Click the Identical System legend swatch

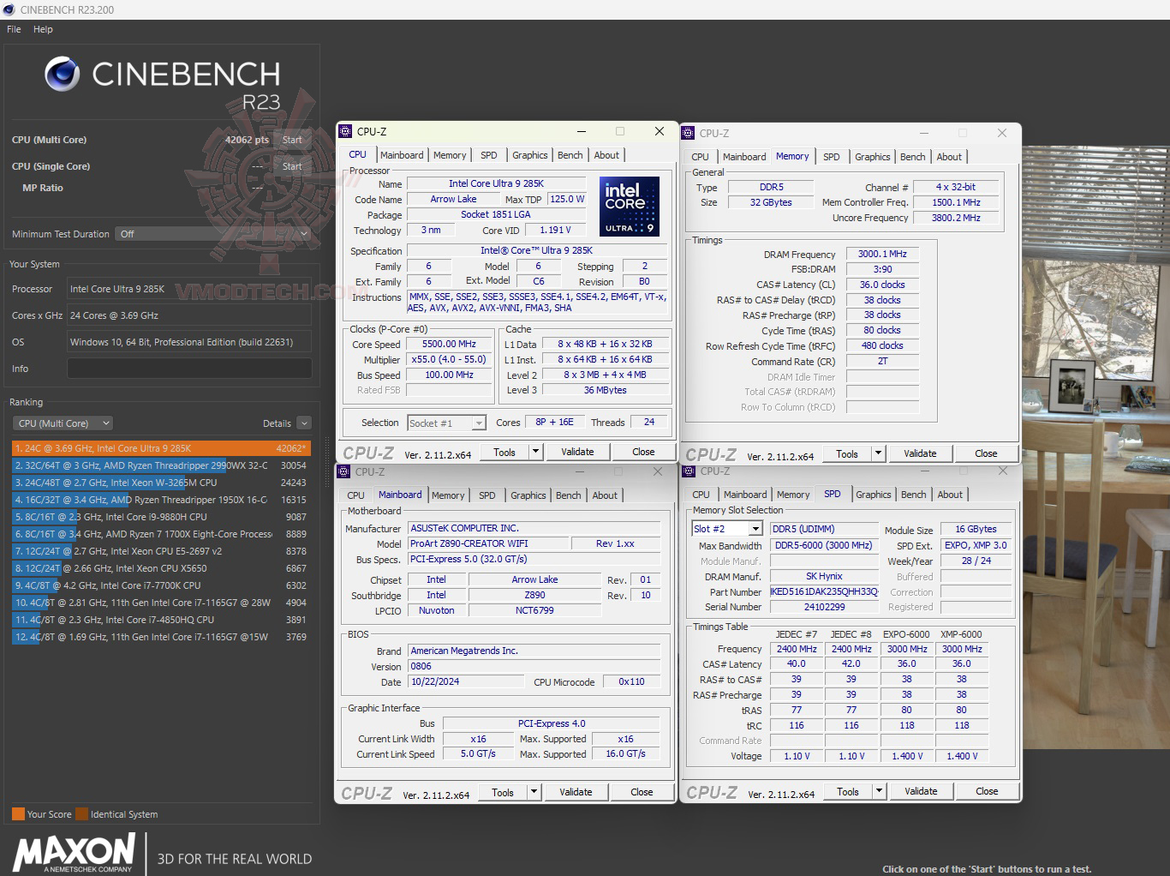coord(81,814)
